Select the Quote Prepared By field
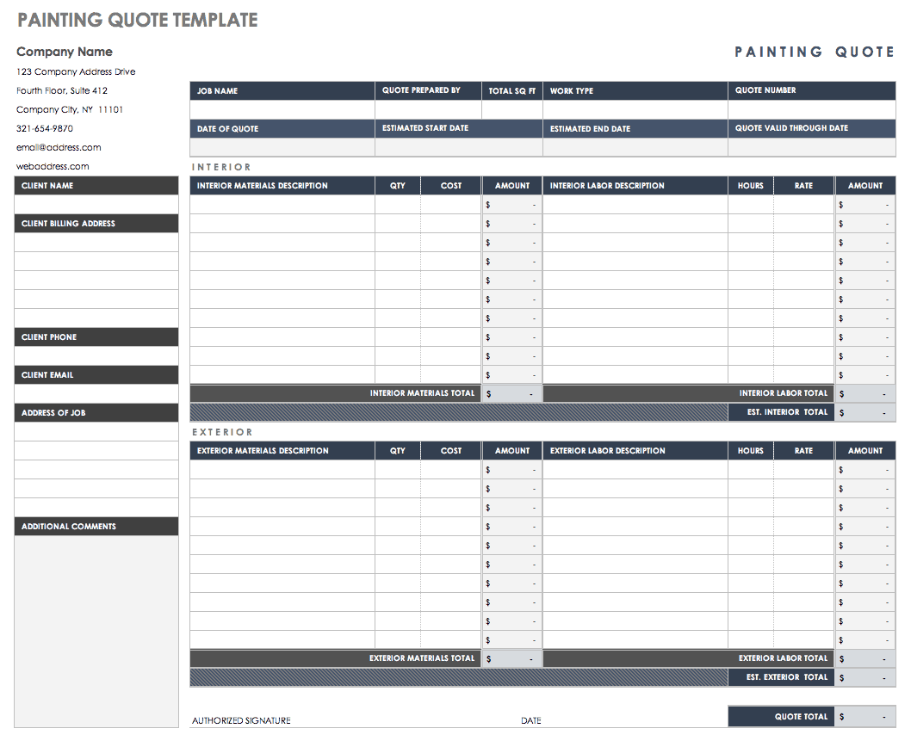Viewport: 911px width, 747px height. point(428,109)
